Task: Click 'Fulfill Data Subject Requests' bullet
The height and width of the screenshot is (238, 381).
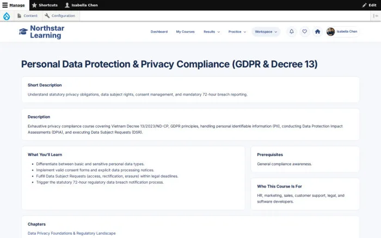Action: (107, 176)
